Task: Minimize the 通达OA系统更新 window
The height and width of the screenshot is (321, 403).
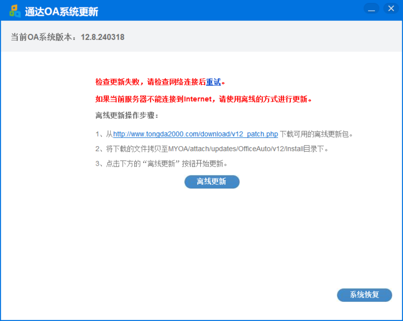Action: 371,9
